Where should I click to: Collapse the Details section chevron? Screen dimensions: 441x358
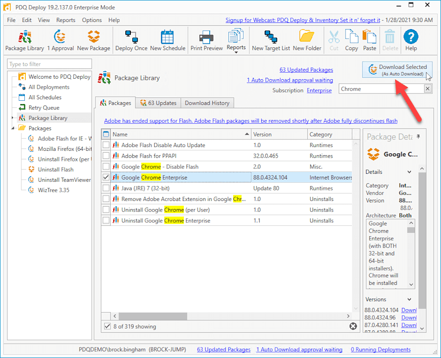[409, 172]
